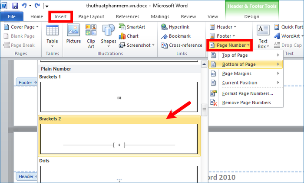Open the Screenshot dropdown
This screenshot has height=183, width=304.
[137, 45]
